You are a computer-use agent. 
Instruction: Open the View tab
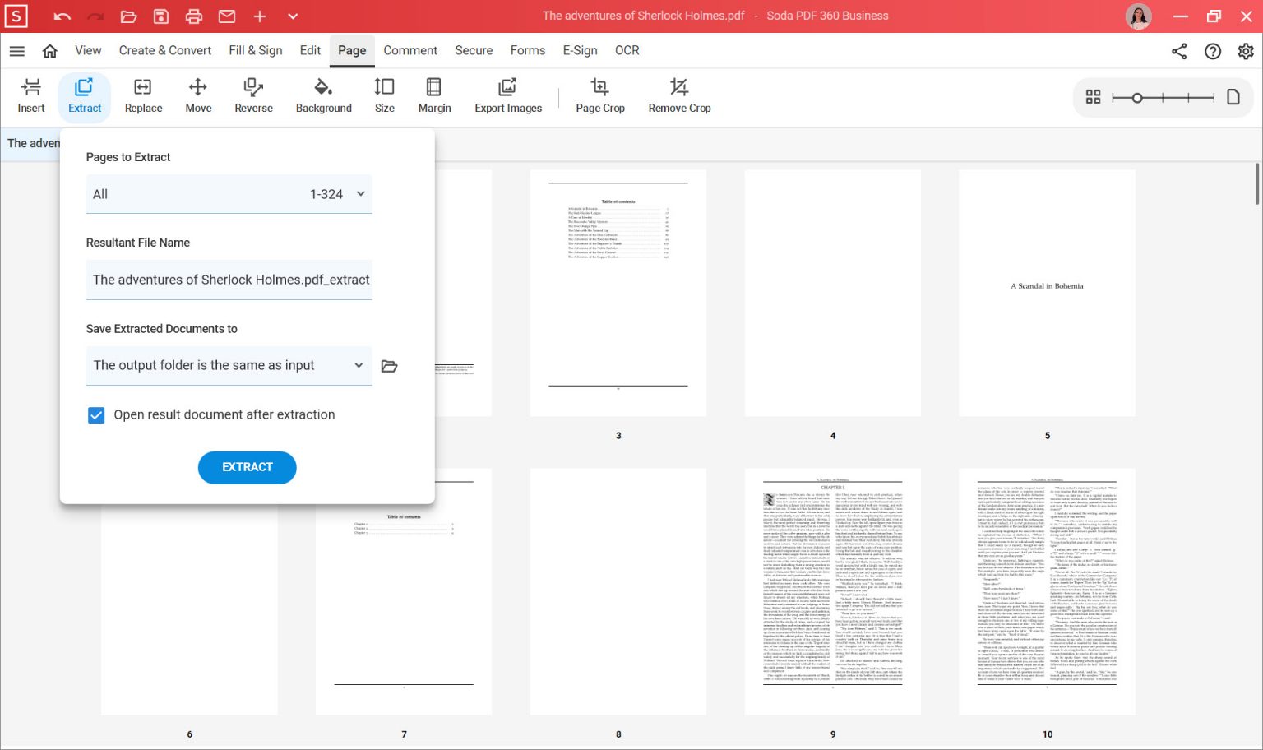tap(88, 50)
